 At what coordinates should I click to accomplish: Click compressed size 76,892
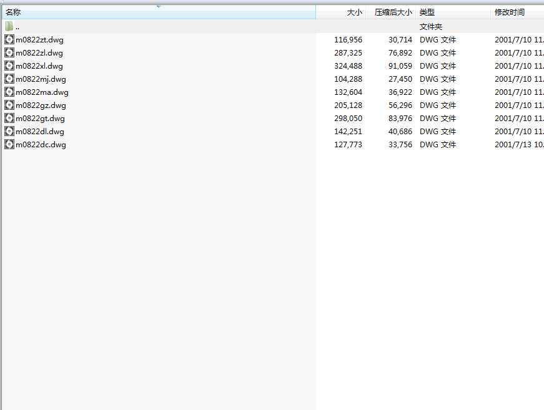[400, 53]
